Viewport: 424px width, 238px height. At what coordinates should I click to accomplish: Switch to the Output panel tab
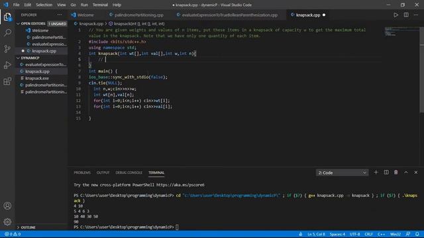(x=103, y=173)
